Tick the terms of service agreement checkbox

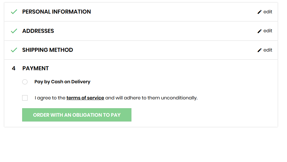(25, 98)
